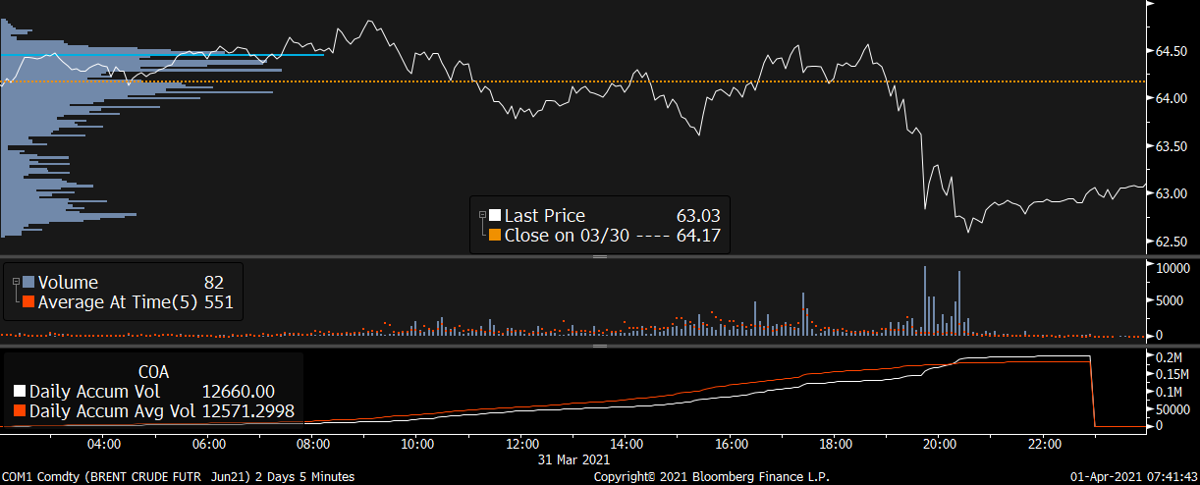Click the blue Volume legend swatch

(x=28, y=283)
